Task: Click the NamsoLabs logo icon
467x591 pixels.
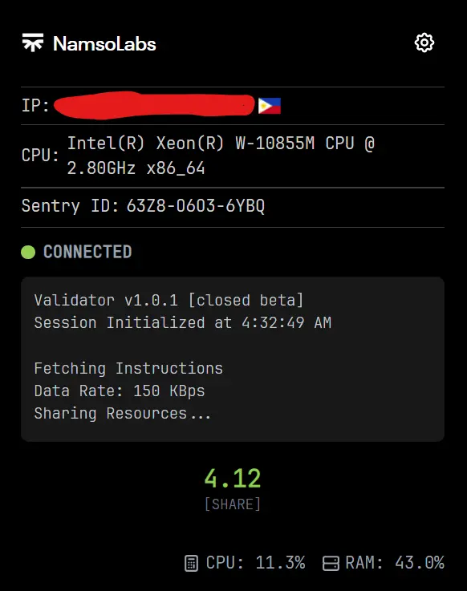Action: pyautogui.click(x=33, y=43)
